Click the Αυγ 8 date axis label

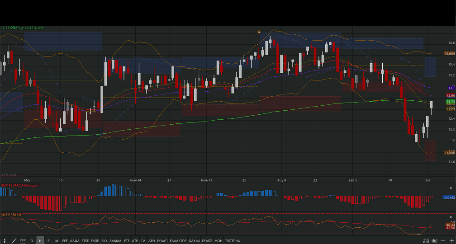point(281,180)
